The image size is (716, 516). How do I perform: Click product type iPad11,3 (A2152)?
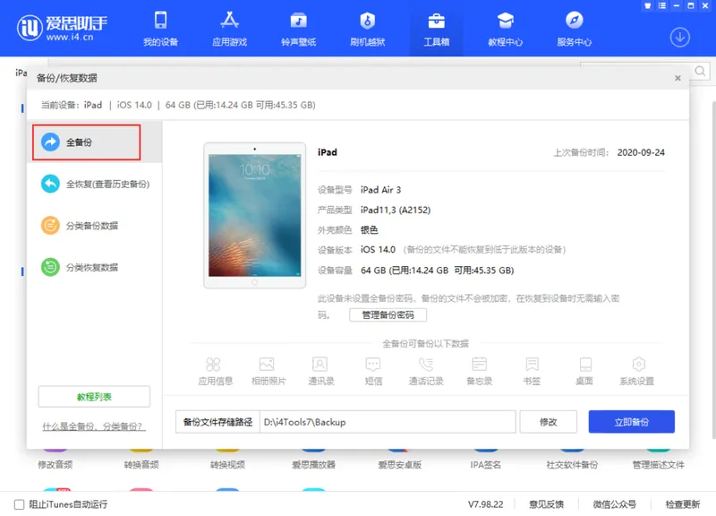tap(396, 210)
